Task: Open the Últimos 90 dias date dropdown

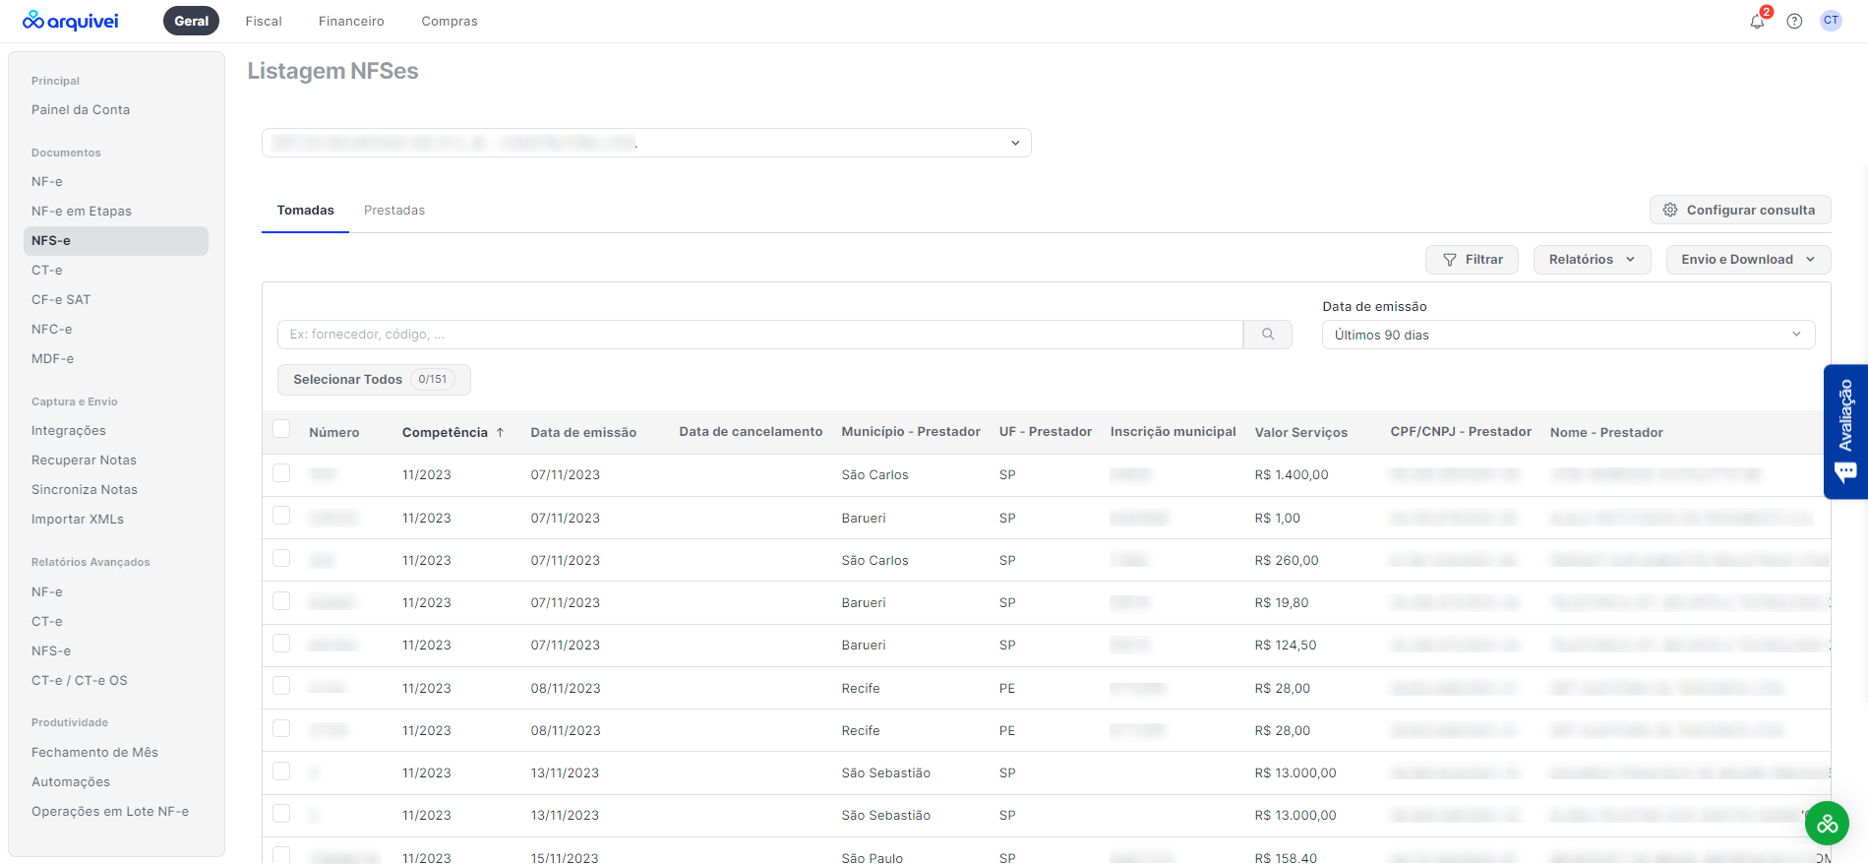Action: click(1568, 335)
